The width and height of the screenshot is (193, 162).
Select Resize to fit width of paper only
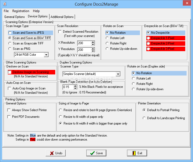click(x=81, y=117)
